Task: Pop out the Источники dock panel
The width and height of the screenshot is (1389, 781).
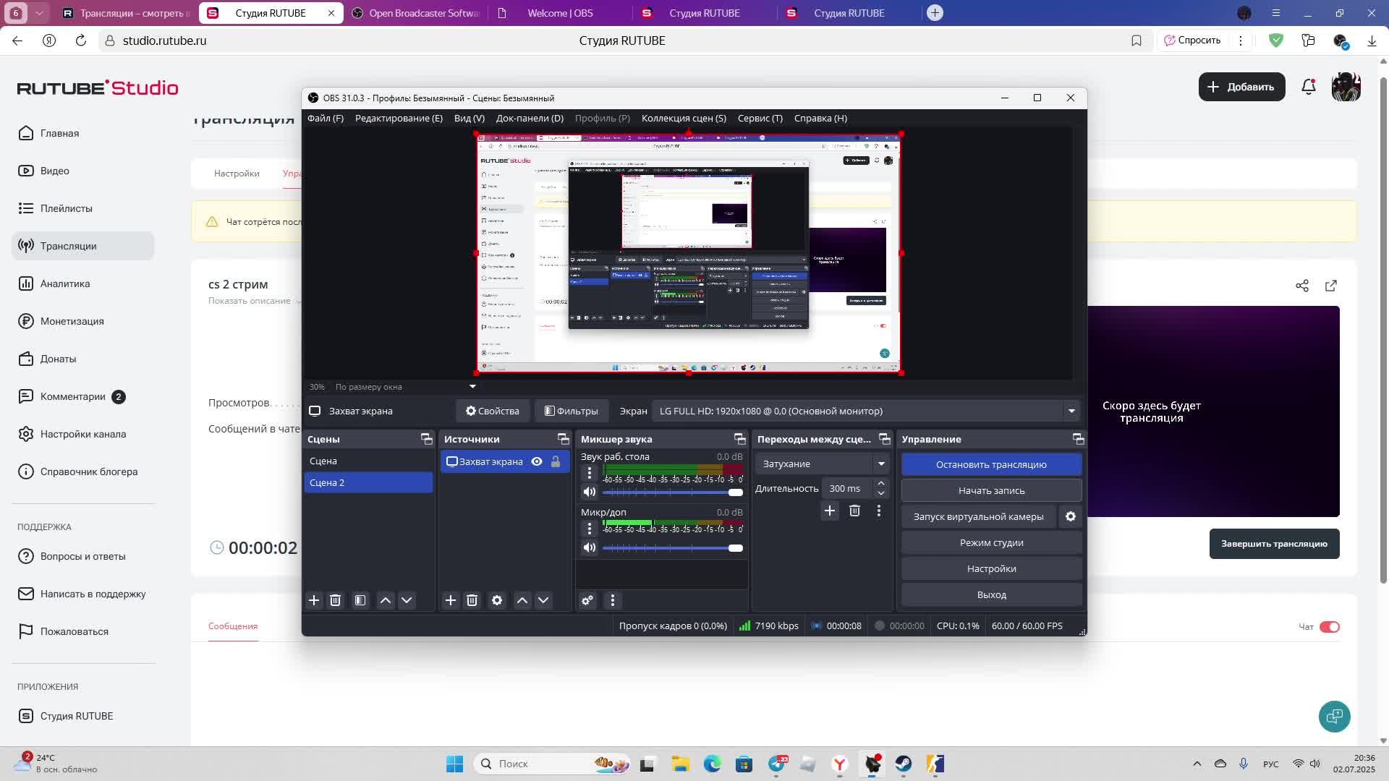Action: (563, 439)
